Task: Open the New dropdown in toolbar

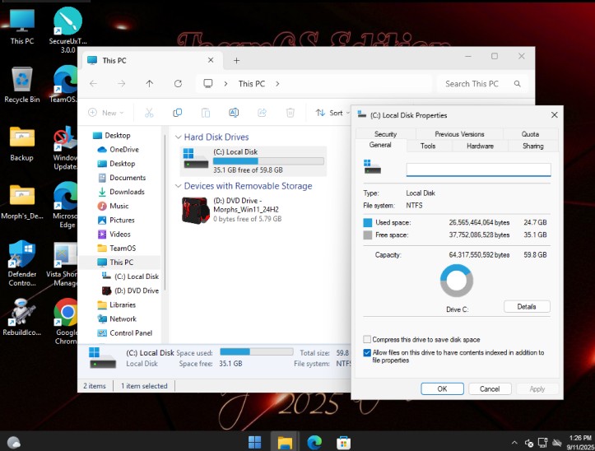Action: click(106, 113)
